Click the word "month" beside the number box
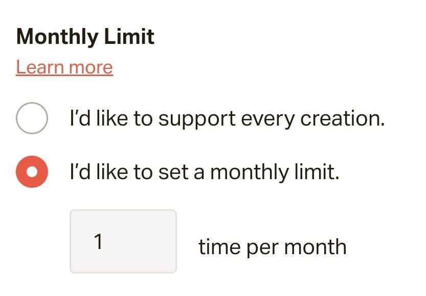 [x=315, y=247]
